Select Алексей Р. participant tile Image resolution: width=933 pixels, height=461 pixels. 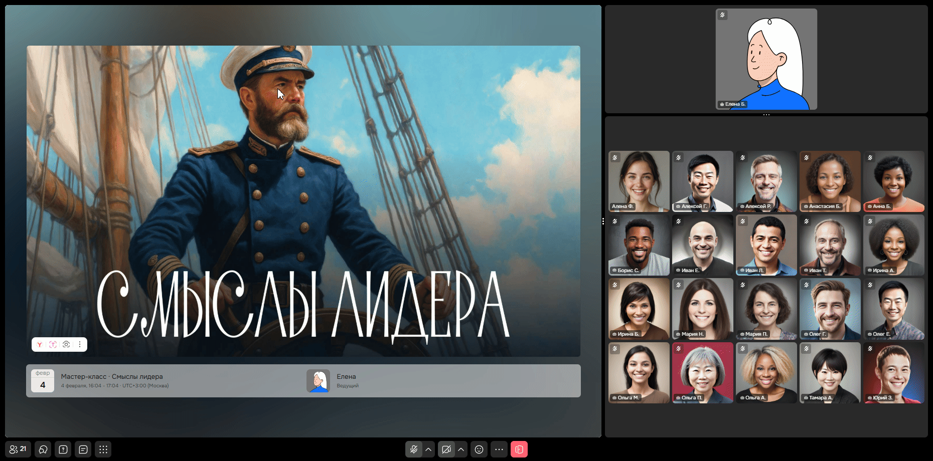click(x=766, y=181)
